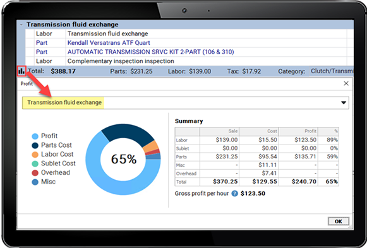The height and width of the screenshot is (248, 367).
Task: Click the Misc legend blue swatch
Action: 35,182
